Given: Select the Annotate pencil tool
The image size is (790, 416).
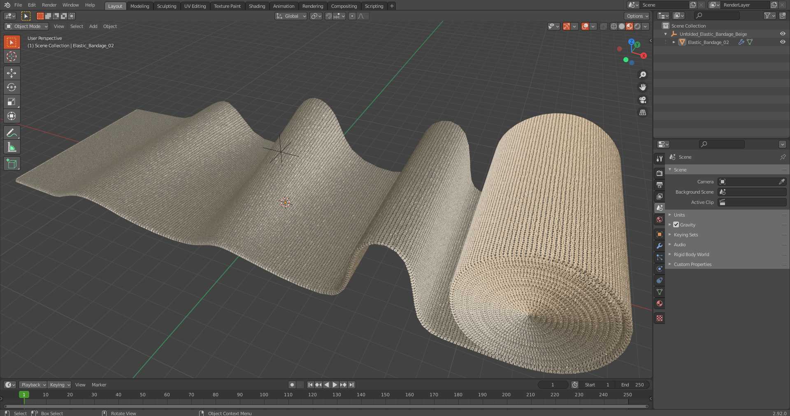Looking at the screenshot, I should pyautogui.click(x=12, y=133).
